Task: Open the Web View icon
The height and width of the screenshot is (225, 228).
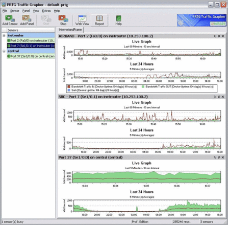Action: [82, 20]
